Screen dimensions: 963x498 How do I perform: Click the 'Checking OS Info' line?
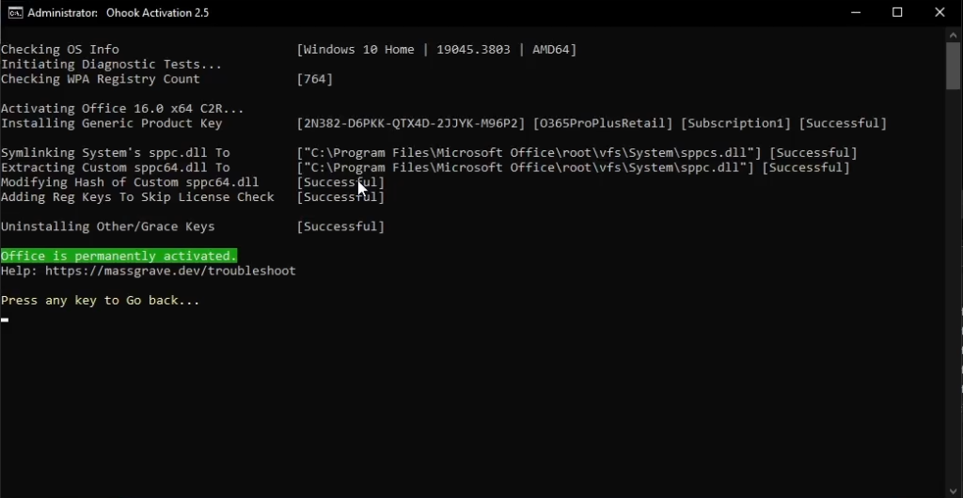(x=60, y=50)
